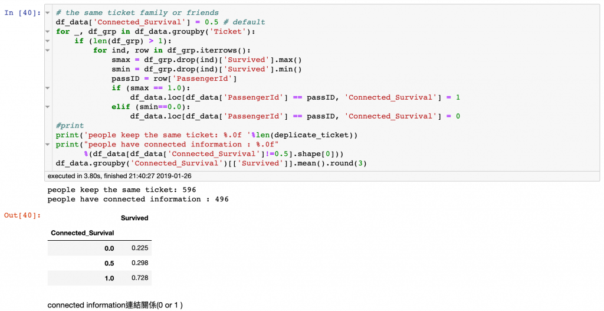Collapse the fold arrow at print connected information
This screenshot has width=604, height=311.
[x=48, y=145]
